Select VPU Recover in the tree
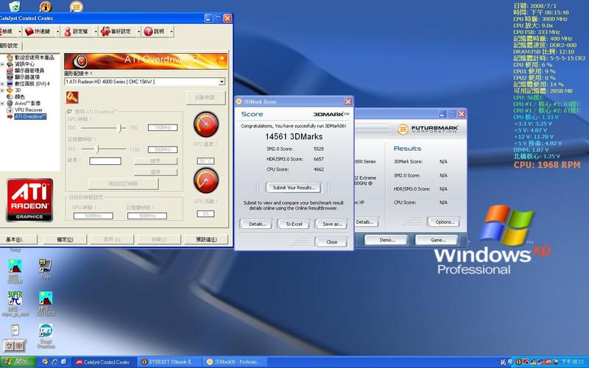Image resolution: width=589 pixels, height=368 pixels. 29,110
